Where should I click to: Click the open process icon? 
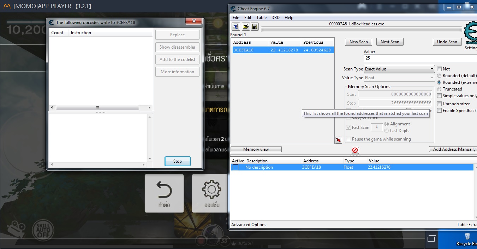tap(236, 26)
